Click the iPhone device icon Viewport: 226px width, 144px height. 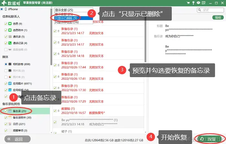pos(6,9)
